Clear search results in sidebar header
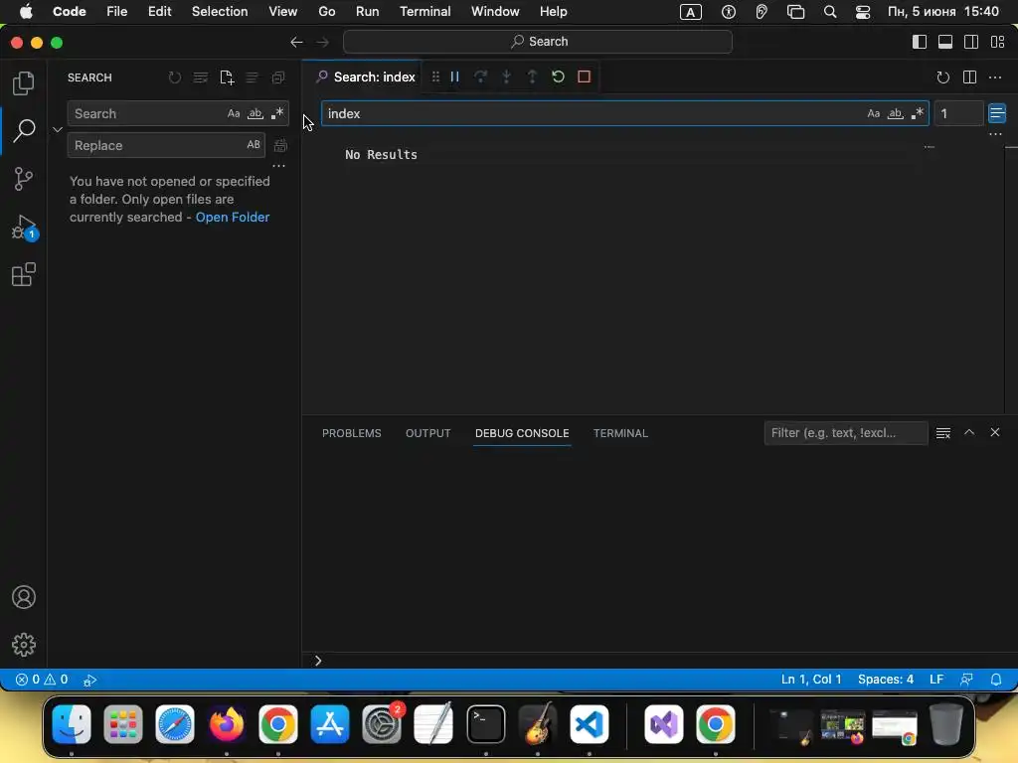Screen dimensions: 1018x763 201,77
